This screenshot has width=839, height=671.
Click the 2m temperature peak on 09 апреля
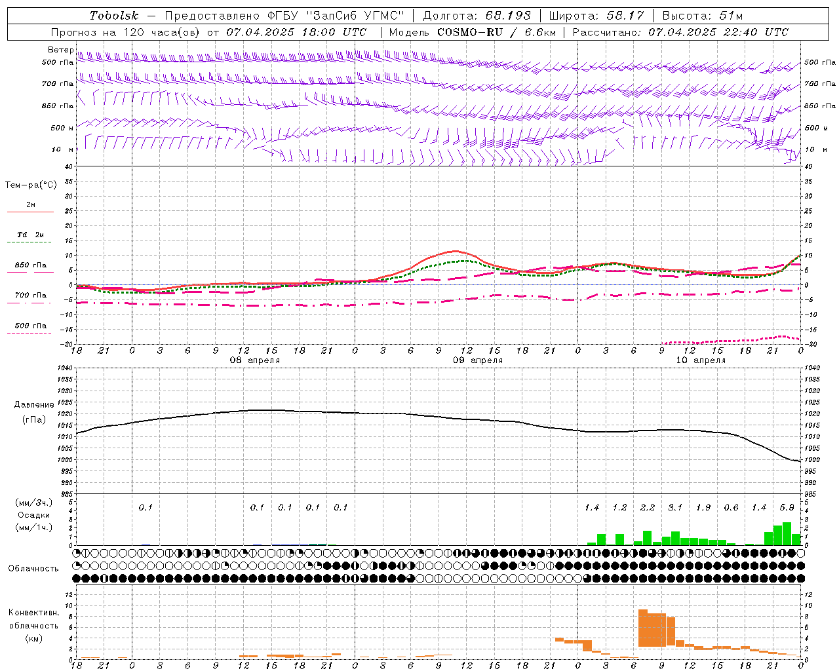[x=455, y=252]
